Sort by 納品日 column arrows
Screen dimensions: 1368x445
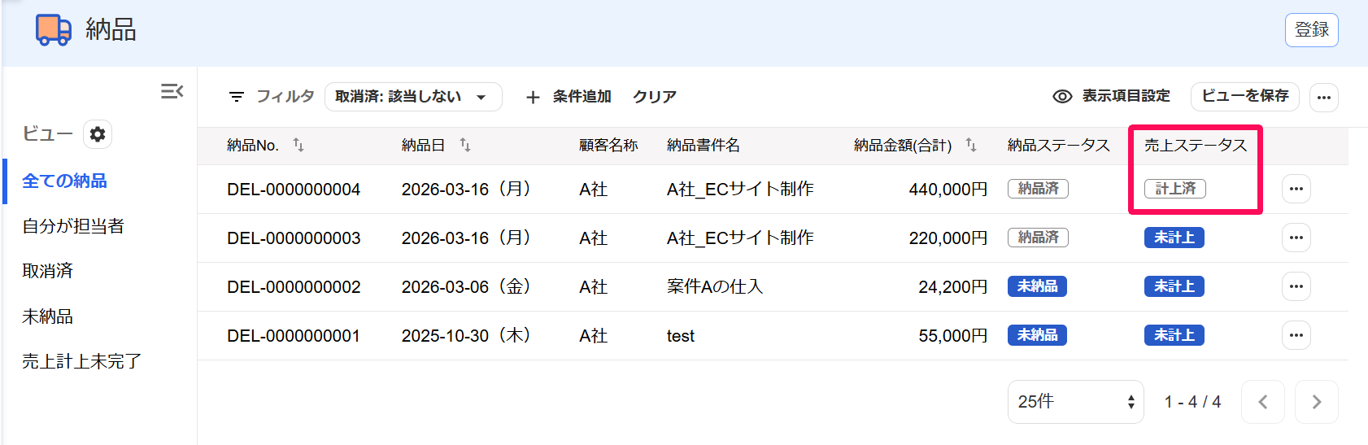coord(465,145)
